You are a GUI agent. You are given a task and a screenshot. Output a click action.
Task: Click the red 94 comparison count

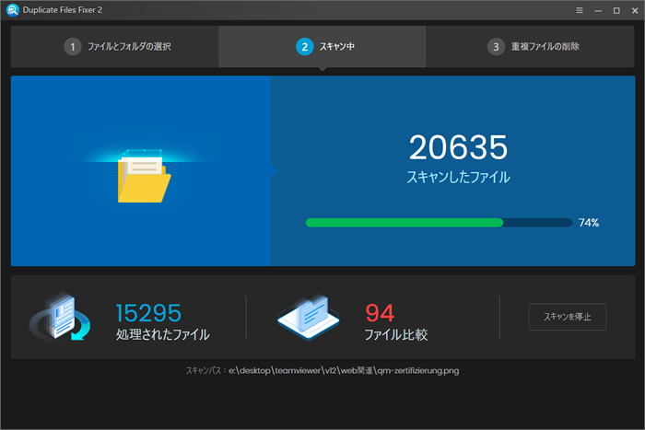[x=380, y=313]
